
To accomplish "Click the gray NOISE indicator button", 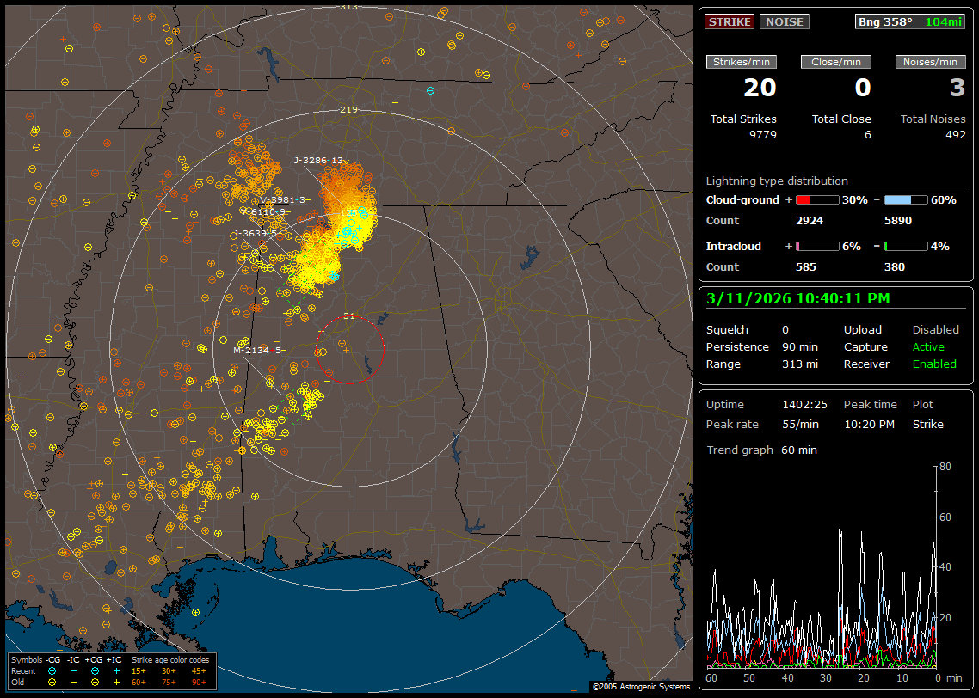I will pyautogui.click(x=784, y=22).
